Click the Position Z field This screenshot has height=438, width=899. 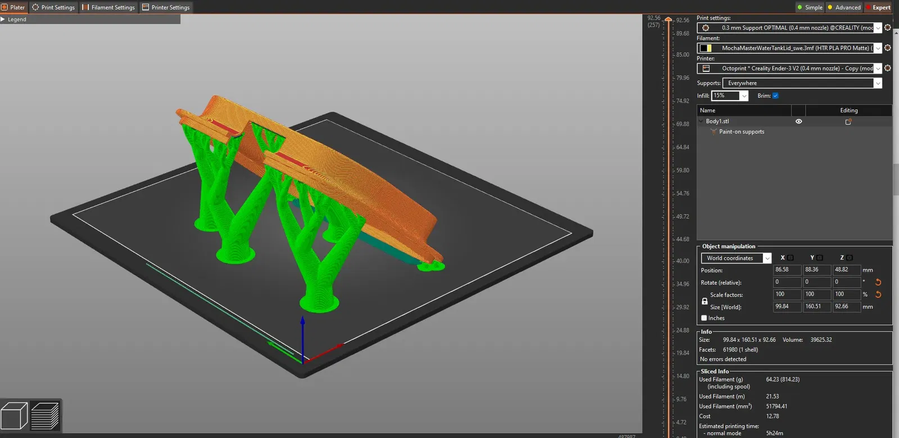(847, 270)
